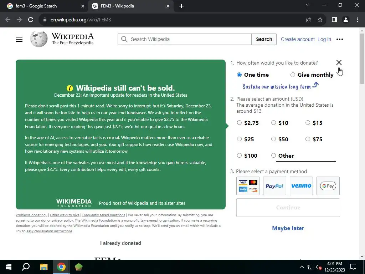Image resolution: width=365 pixels, height=274 pixels.
Task: Click the Wikipedia globe logo
Action: [x=38, y=39]
